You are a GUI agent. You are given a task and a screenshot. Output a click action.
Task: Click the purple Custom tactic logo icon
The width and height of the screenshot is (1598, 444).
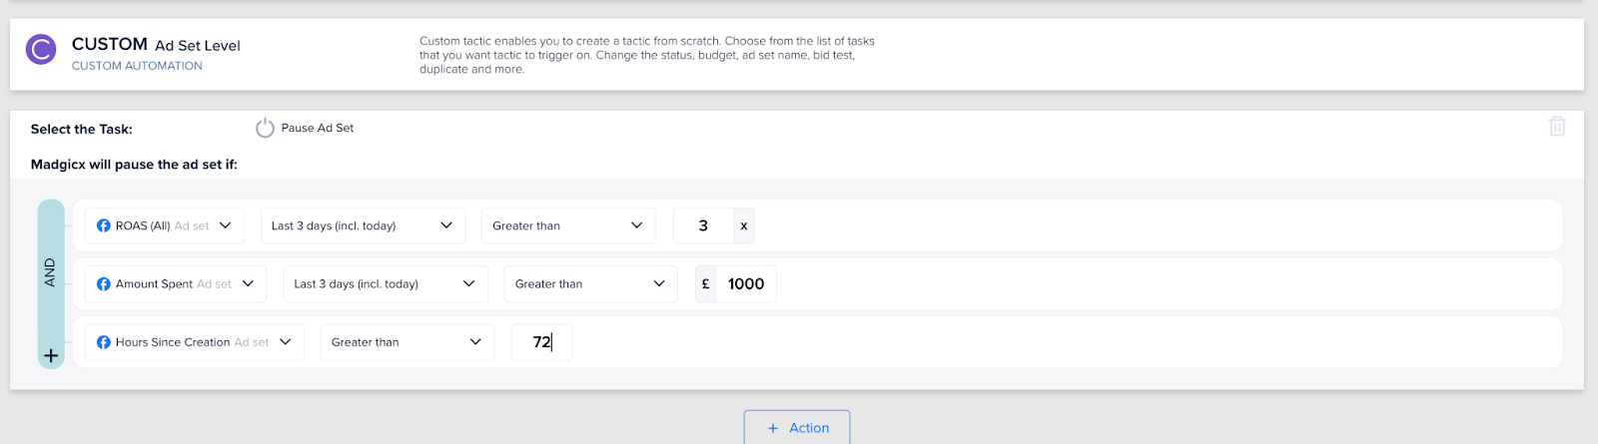(41, 49)
